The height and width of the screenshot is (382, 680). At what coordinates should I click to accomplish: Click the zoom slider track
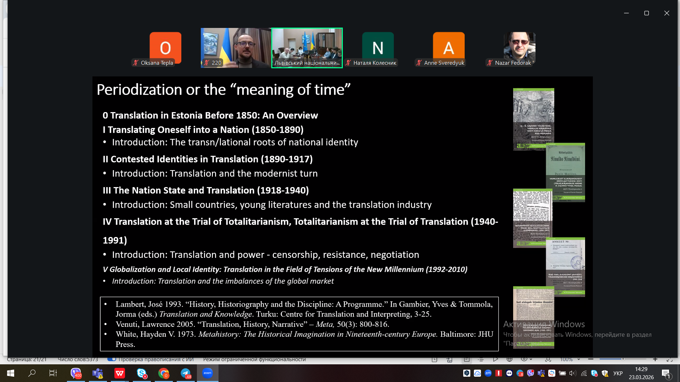634,359
